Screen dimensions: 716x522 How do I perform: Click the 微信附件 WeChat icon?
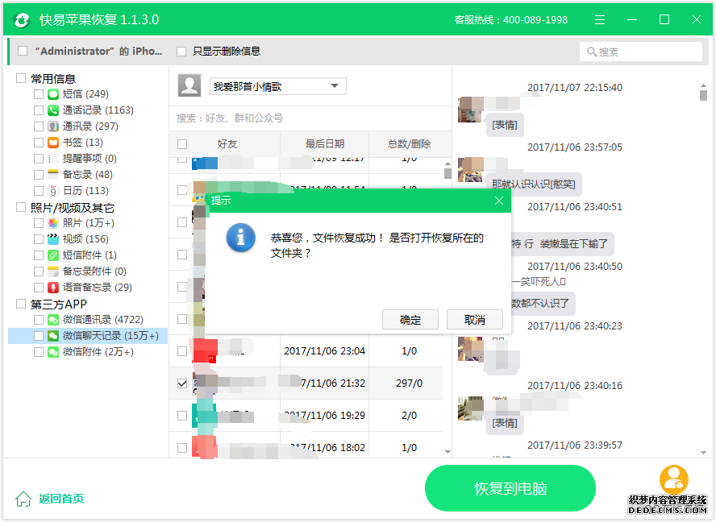coord(53,352)
